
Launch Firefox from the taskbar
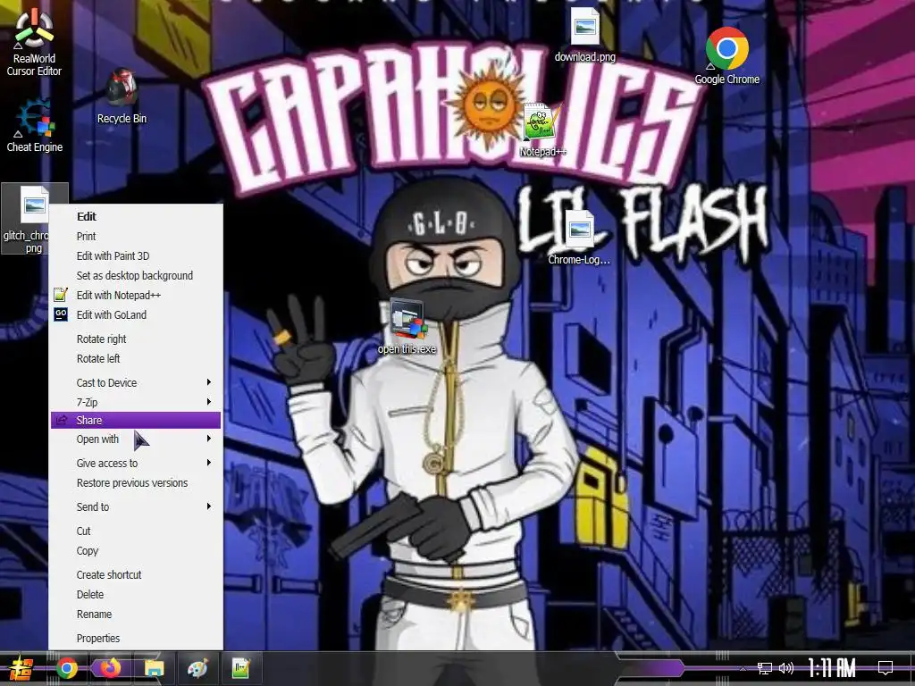[x=110, y=668]
